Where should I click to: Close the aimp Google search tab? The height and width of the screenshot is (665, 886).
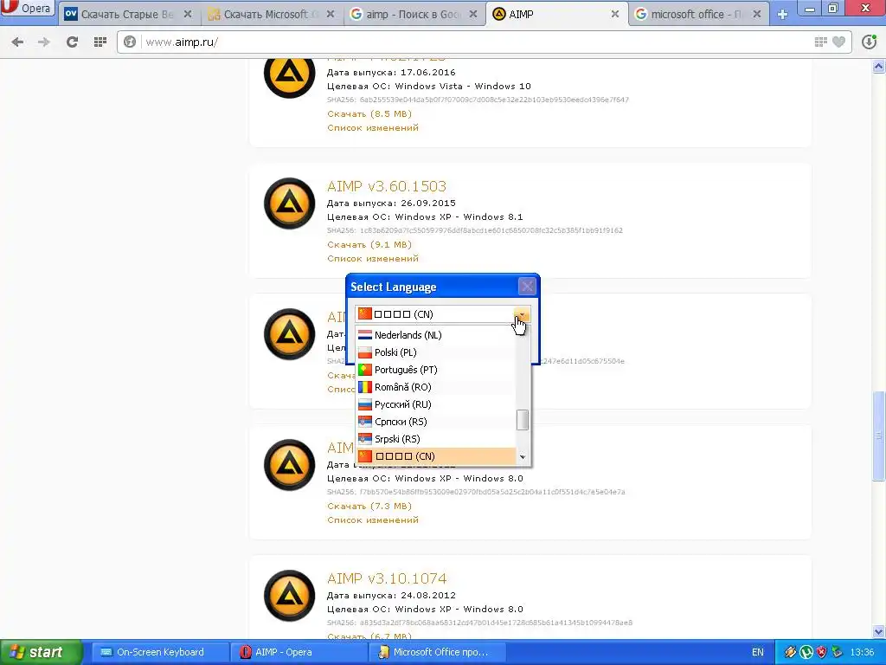coord(473,14)
